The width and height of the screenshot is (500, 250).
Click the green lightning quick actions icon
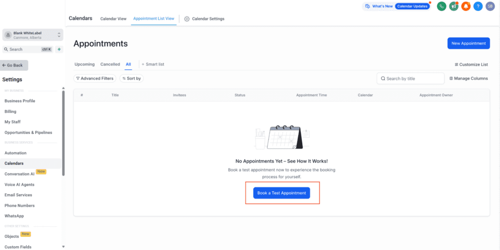pos(59,49)
